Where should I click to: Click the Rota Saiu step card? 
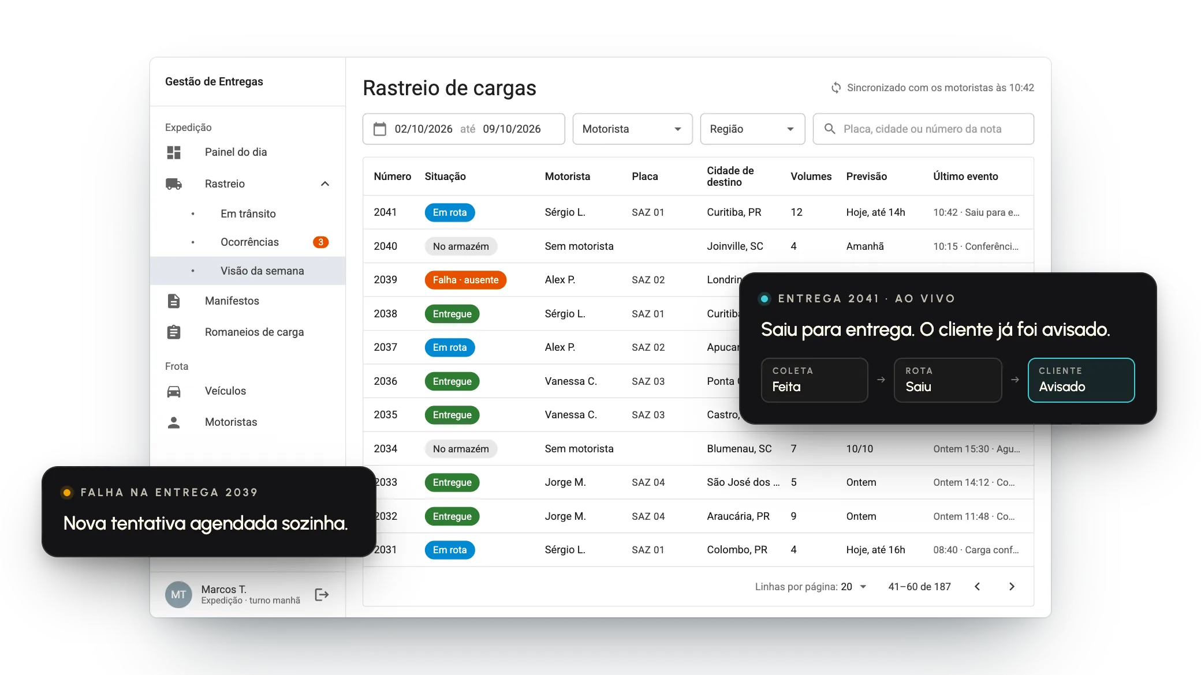click(948, 380)
